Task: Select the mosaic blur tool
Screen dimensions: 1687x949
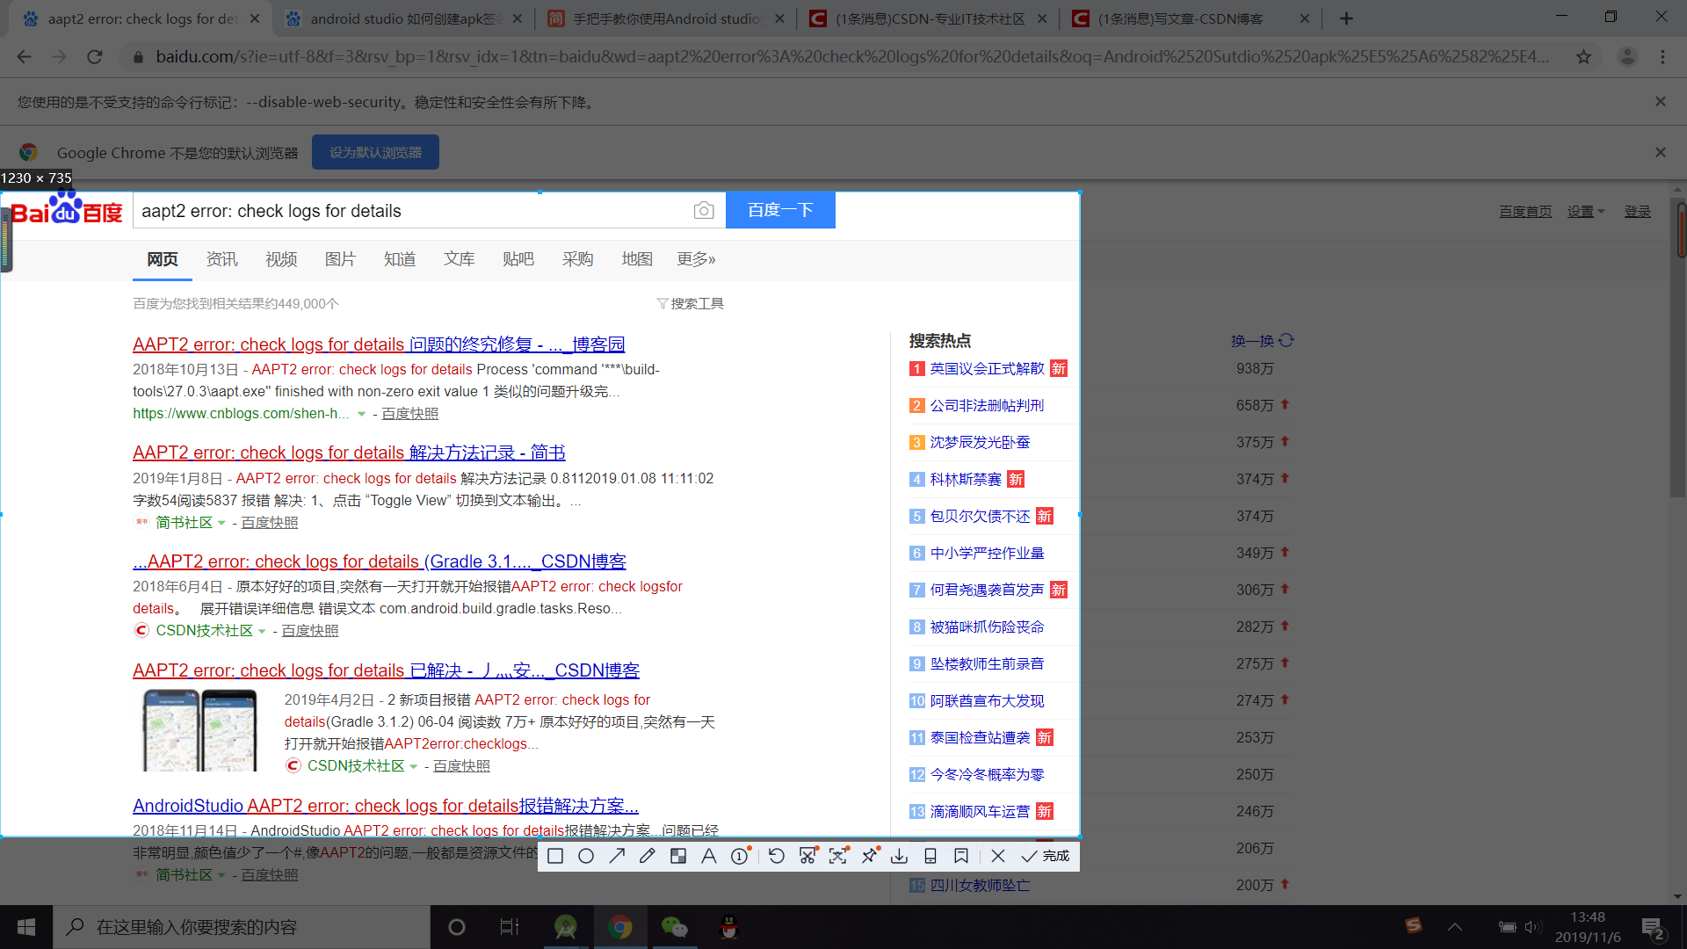Action: [x=678, y=856]
